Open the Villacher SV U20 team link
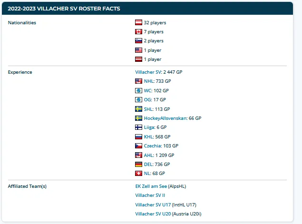This screenshot has height=224, width=302. click(x=153, y=214)
